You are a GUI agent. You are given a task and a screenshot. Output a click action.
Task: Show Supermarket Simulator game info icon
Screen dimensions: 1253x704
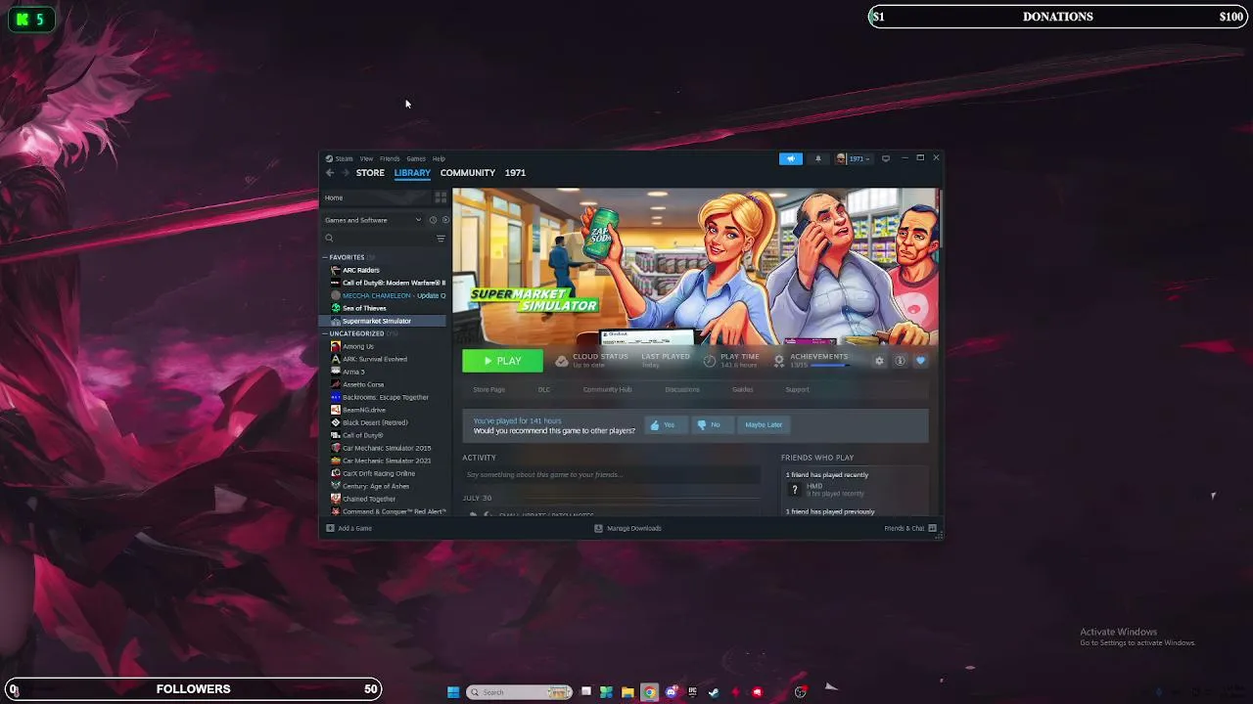click(x=900, y=361)
